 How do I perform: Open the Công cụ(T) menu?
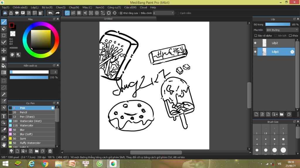(x=114, y=7)
